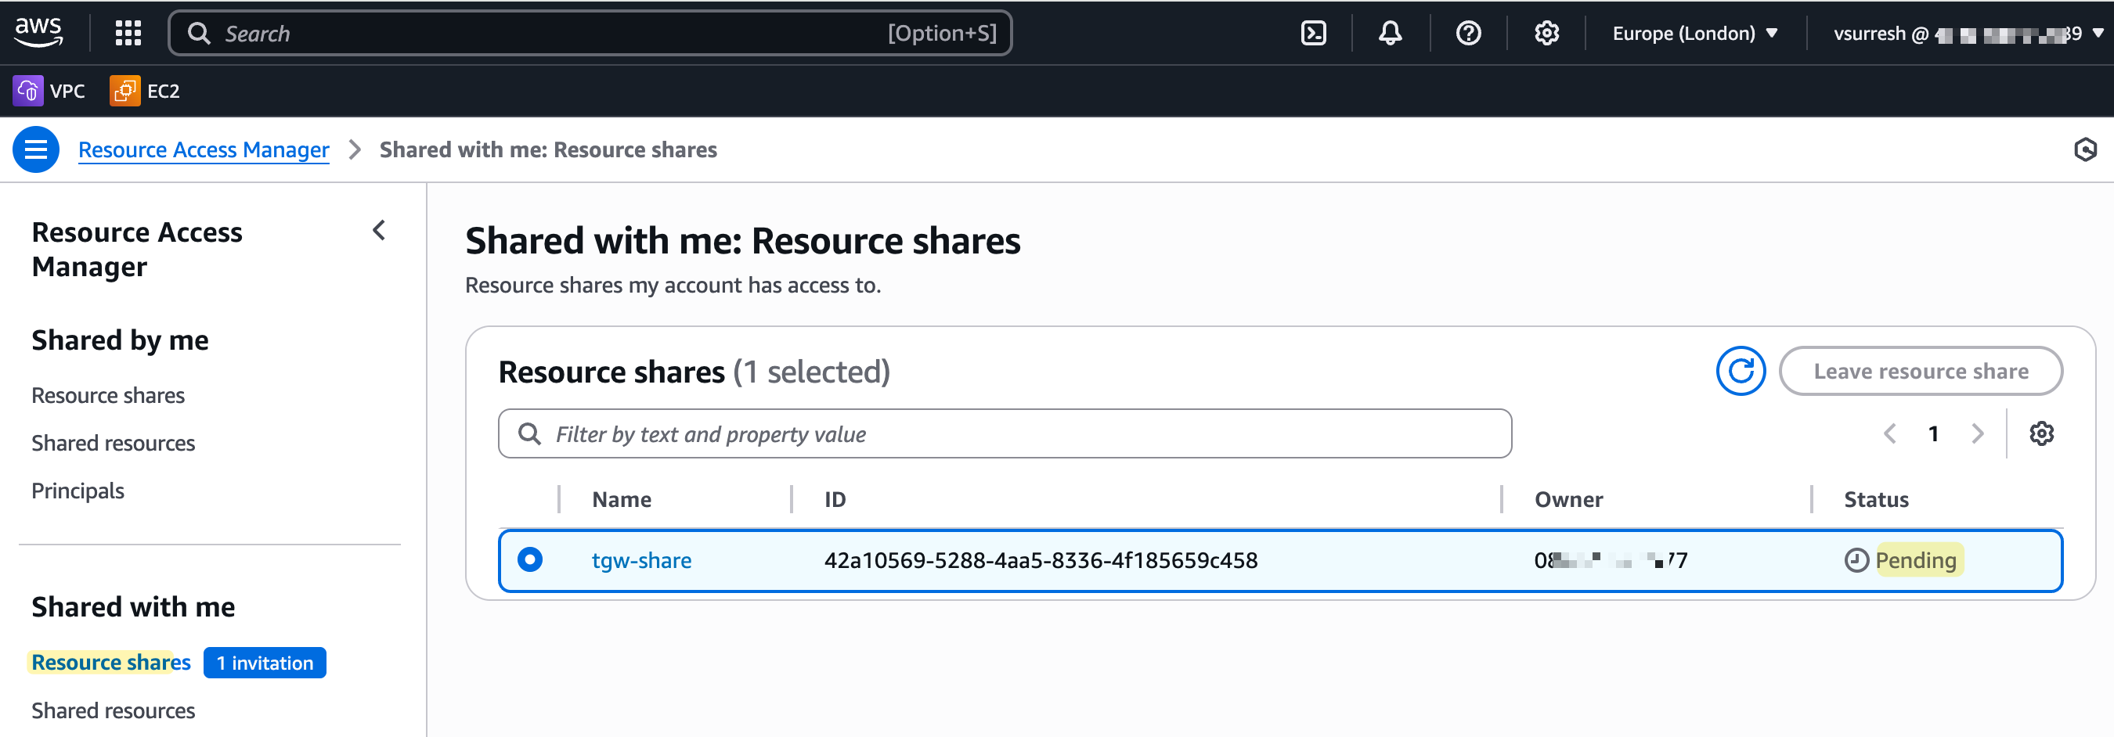
Task: Open the notifications bell
Action: [1389, 33]
